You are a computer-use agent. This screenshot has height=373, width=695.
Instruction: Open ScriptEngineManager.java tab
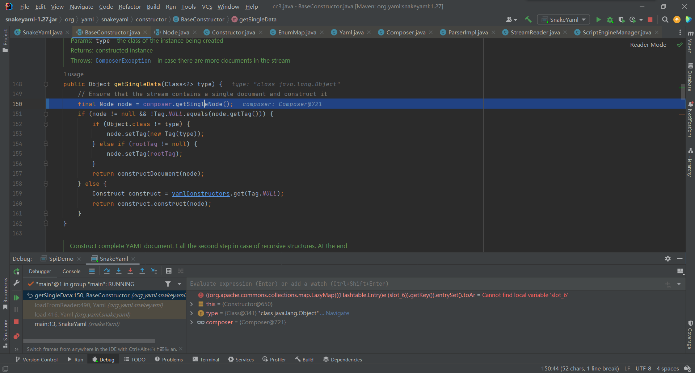pos(616,32)
